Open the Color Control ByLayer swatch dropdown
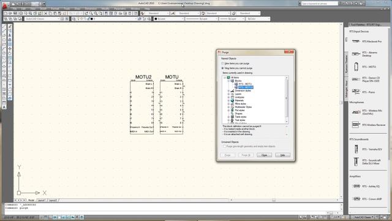 [x=169, y=19]
